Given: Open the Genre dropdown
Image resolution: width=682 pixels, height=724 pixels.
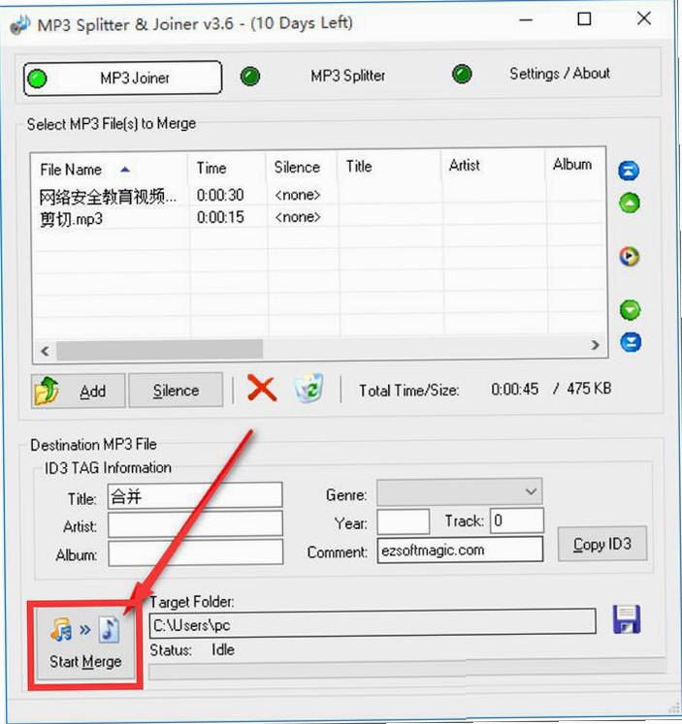Looking at the screenshot, I should 460,491.
